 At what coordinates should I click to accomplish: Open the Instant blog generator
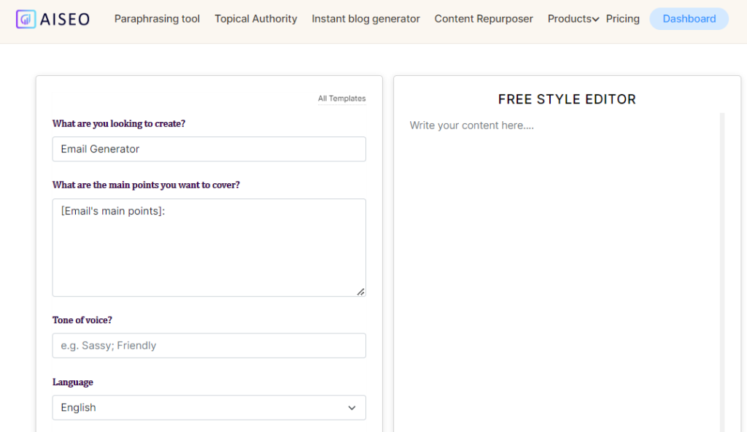point(365,19)
